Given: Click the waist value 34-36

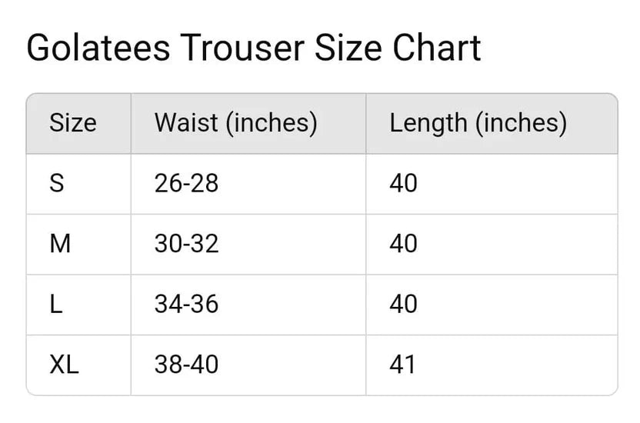Looking at the screenshot, I should 186,304.
